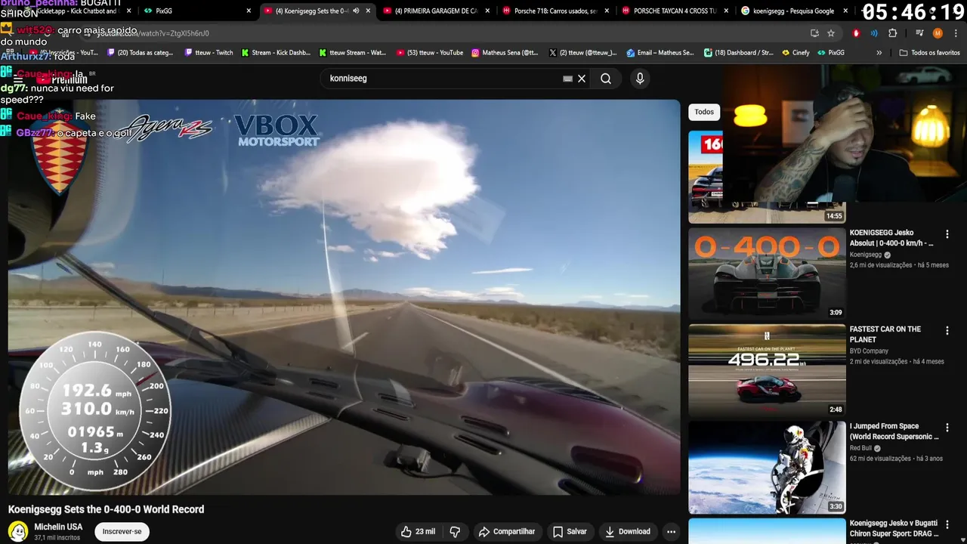Open more actions menu beside Download
Viewport: 967px width, 544px height.
tap(671, 531)
